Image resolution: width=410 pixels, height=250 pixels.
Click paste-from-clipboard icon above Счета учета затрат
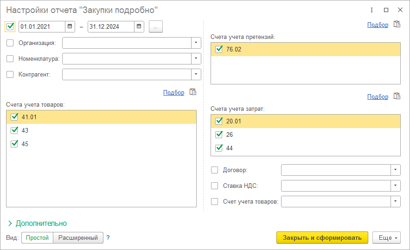click(397, 96)
